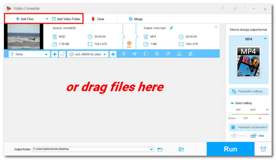Click the MP4 format image

coord(248,62)
